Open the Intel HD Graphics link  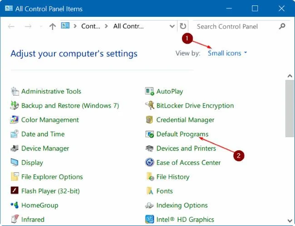click(185, 219)
